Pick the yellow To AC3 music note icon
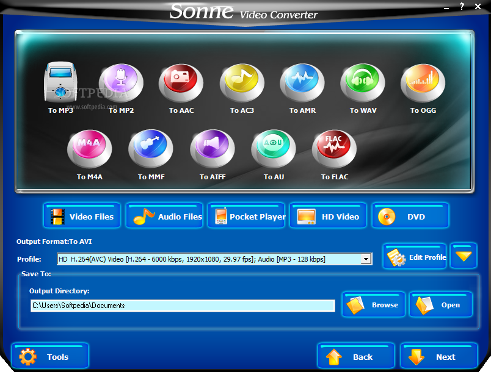This screenshot has width=491, height=372. (242, 83)
